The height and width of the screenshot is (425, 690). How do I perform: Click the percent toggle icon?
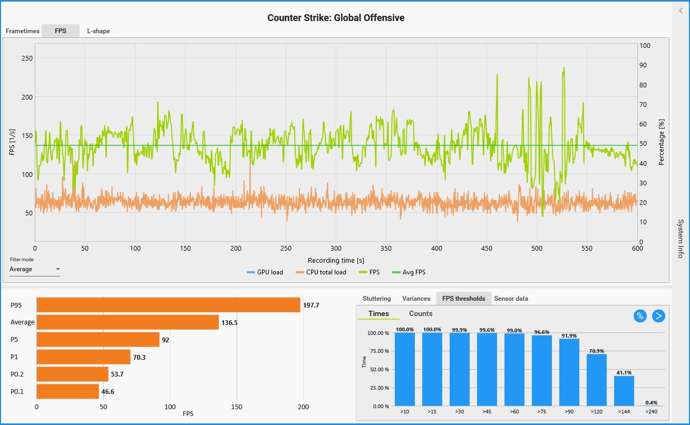pyautogui.click(x=640, y=316)
